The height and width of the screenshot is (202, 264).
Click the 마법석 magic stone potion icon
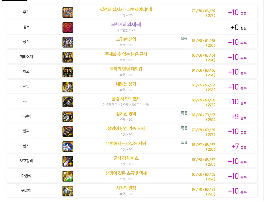[x=68, y=176]
